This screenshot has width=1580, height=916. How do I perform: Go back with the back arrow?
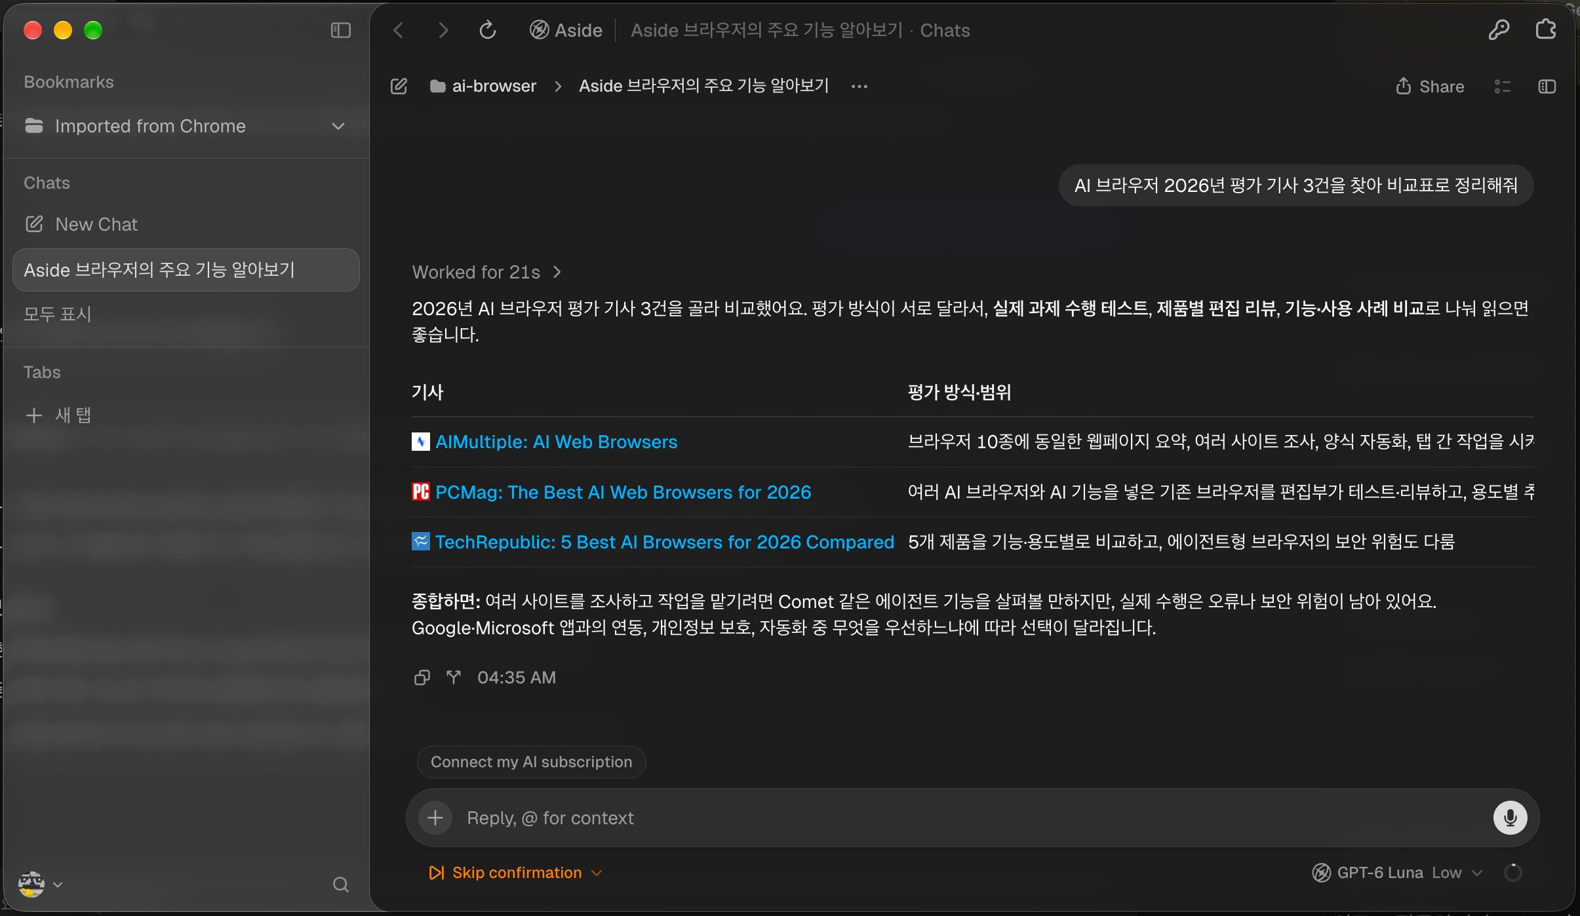click(398, 30)
